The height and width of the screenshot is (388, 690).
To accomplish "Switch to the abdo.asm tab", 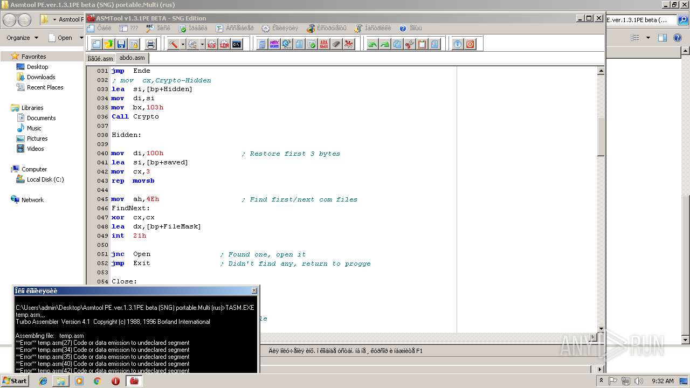I will (x=132, y=58).
